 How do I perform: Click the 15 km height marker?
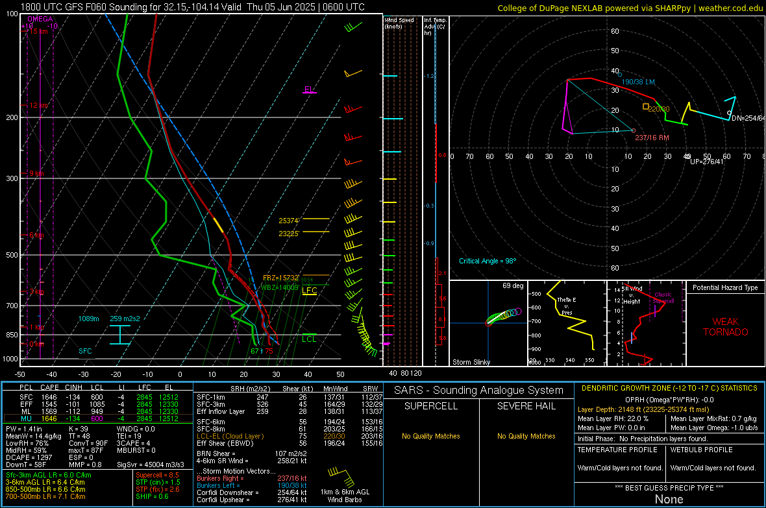tap(38, 31)
